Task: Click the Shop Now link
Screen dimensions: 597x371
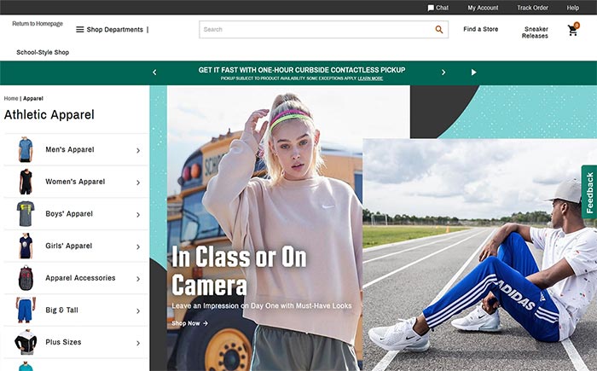Action: pyautogui.click(x=189, y=323)
